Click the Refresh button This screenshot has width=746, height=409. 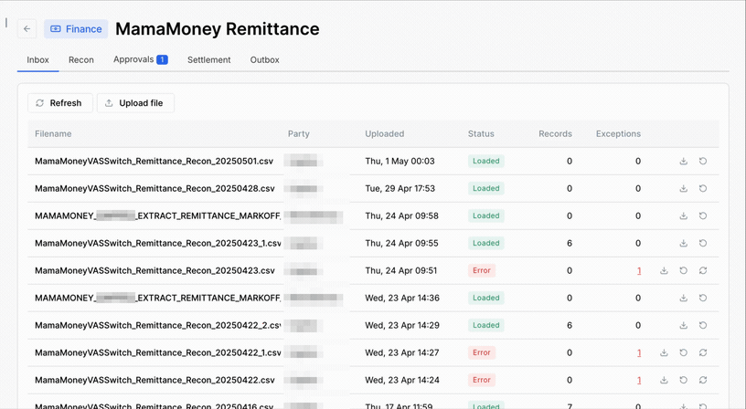[60, 103]
